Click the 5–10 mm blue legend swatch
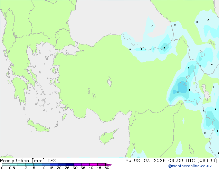The image size is (219, 169). click(x=38, y=165)
